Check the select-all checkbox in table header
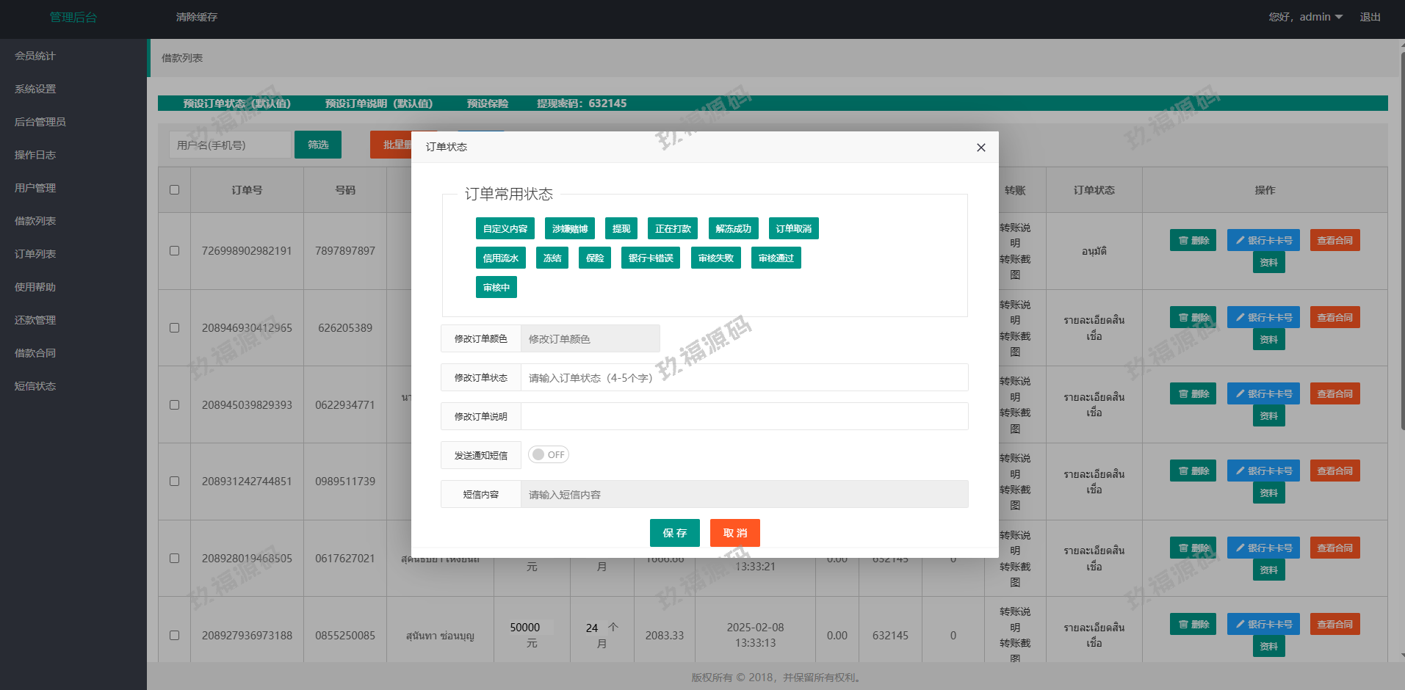The height and width of the screenshot is (690, 1405). coord(174,190)
